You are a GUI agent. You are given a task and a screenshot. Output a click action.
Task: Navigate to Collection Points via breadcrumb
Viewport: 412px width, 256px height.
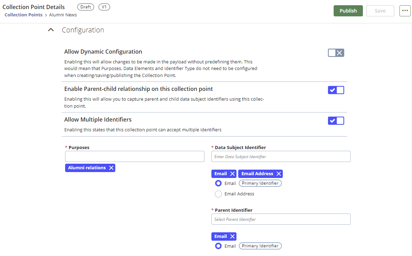click(23, 15)
